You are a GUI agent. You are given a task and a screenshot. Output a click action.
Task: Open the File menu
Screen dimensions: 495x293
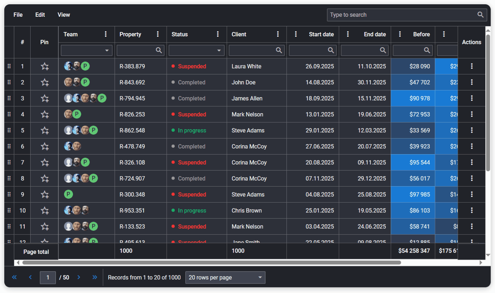pyautogui.click(x=18, y=15)
